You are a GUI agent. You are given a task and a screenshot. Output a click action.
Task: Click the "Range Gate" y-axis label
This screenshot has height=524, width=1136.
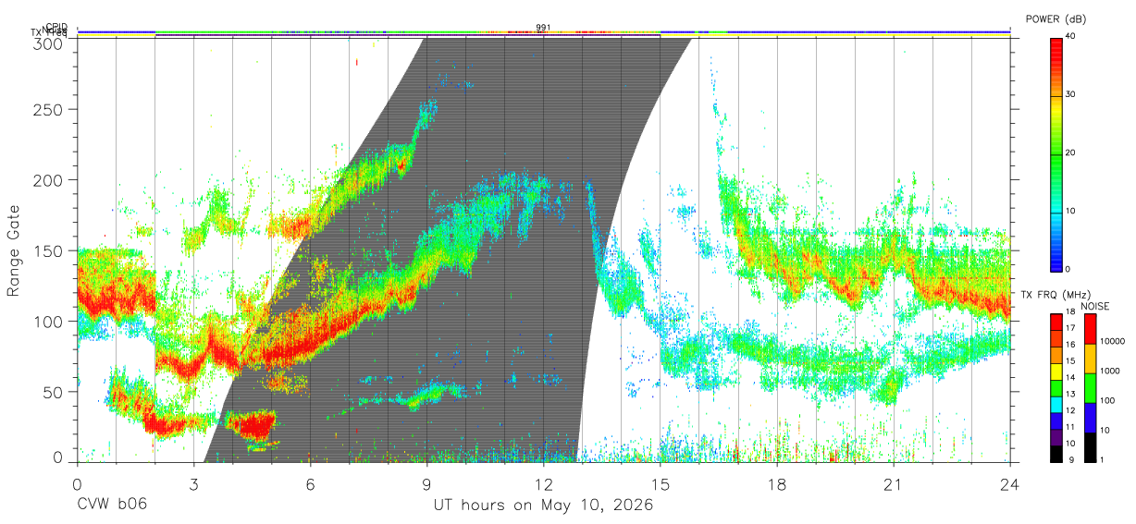pyautogui.click(x=14, y=250)
